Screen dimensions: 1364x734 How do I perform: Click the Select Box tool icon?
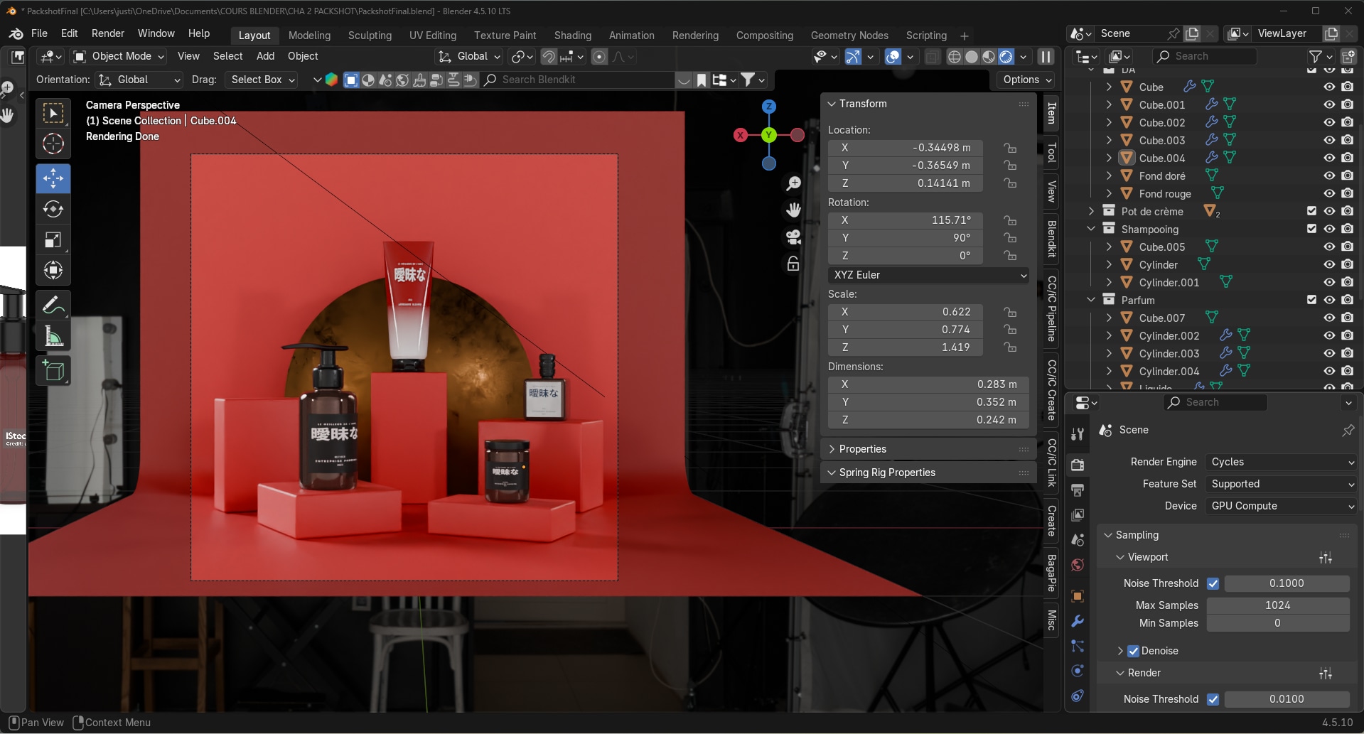point(53,114)
